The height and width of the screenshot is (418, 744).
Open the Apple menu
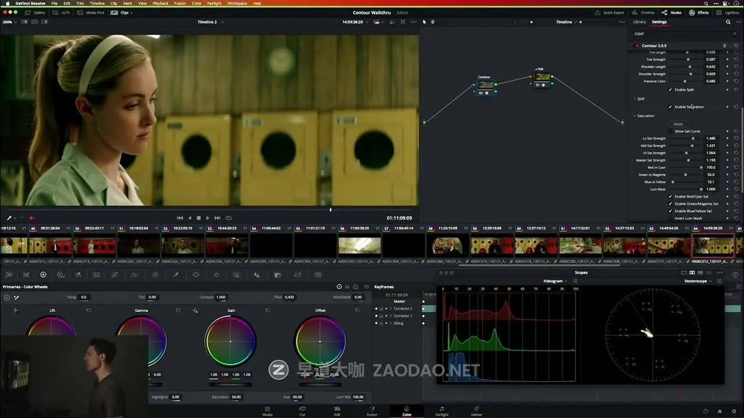[8, 3]
